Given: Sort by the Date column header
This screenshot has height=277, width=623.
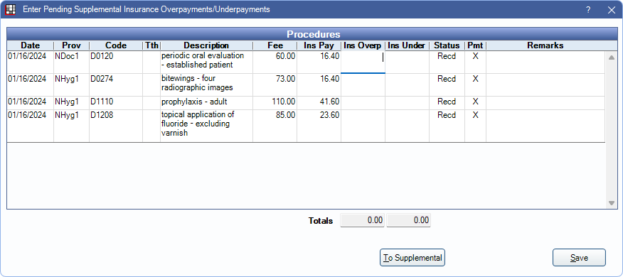Looking at the screenshot, I should (x=30, y=45).
